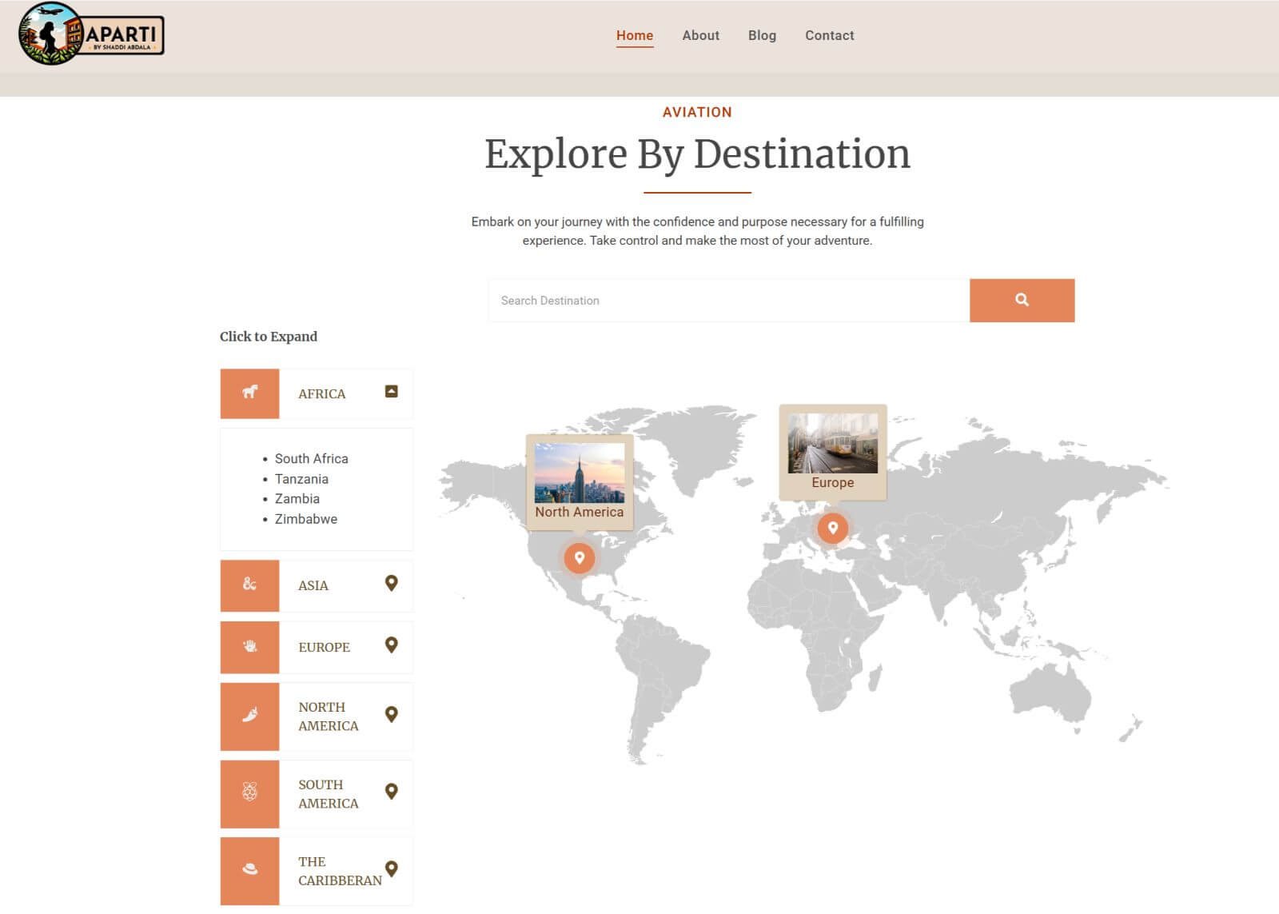
Task: Select the hat icon beside THE CARIBBERAN
Action: 249,871
